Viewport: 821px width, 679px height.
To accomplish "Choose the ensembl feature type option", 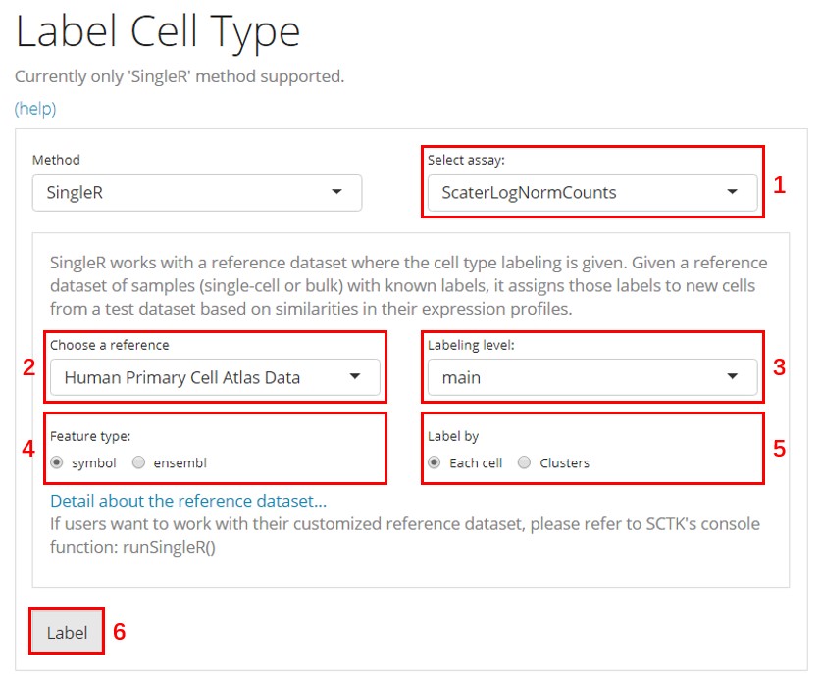I will coord(139,462).
